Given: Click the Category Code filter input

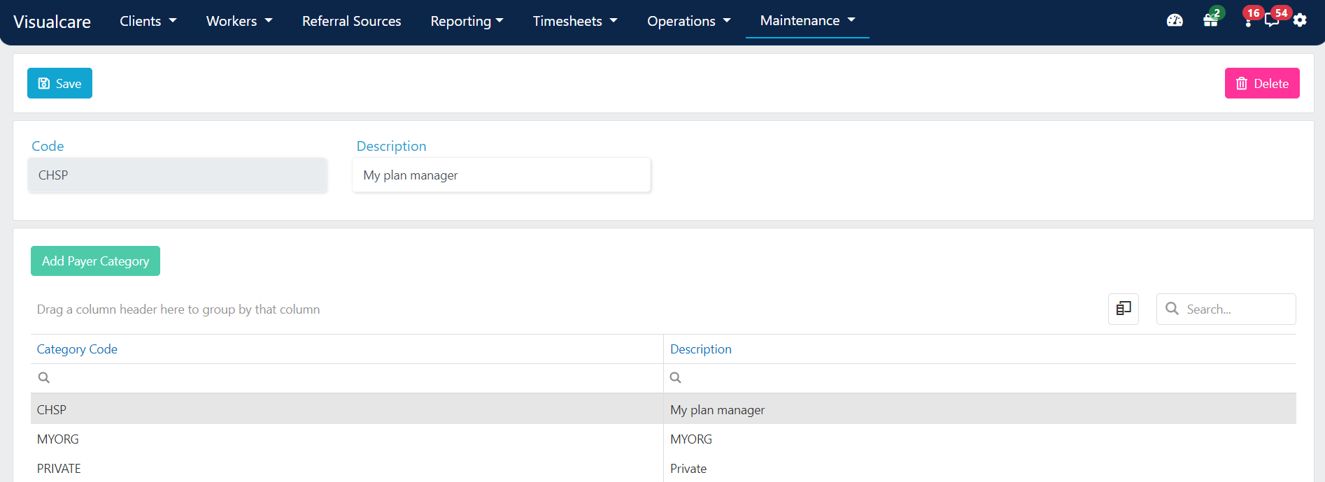Looking at the screenshot, I should 347,378.
